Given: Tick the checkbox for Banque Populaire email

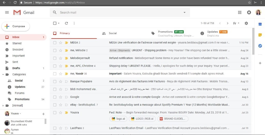Looking at the screenshot, I should coord(55,81).
